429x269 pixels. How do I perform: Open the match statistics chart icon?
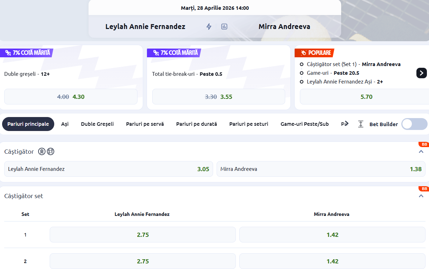(x=224, y=27)
